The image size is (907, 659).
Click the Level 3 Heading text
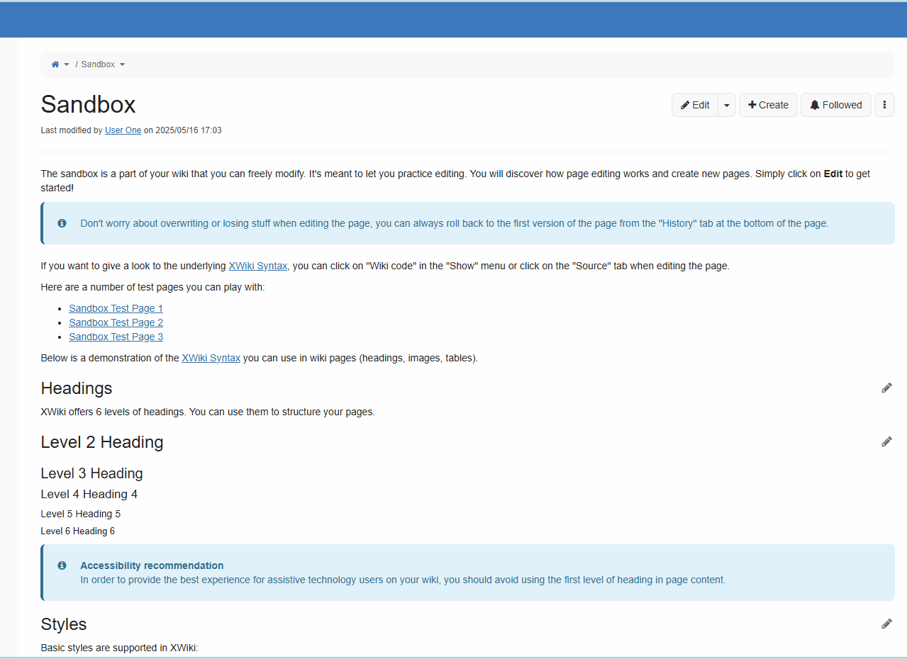pos(91,473)
